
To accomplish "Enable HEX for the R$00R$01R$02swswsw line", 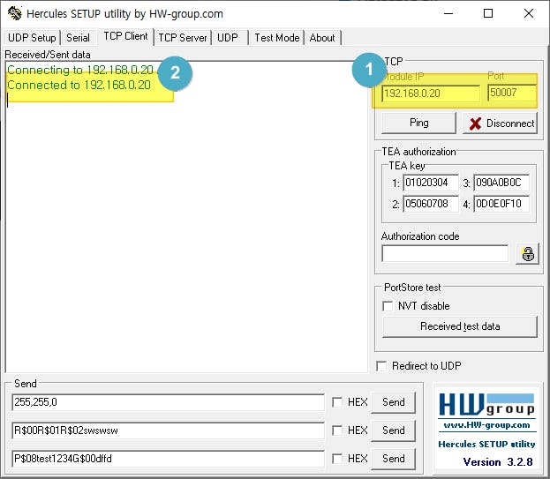I will click(x=337, y=430).
